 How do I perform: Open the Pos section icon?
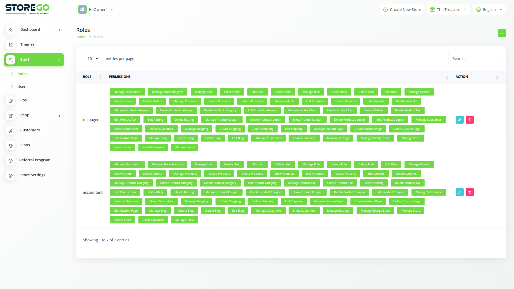tap(10, 101)
